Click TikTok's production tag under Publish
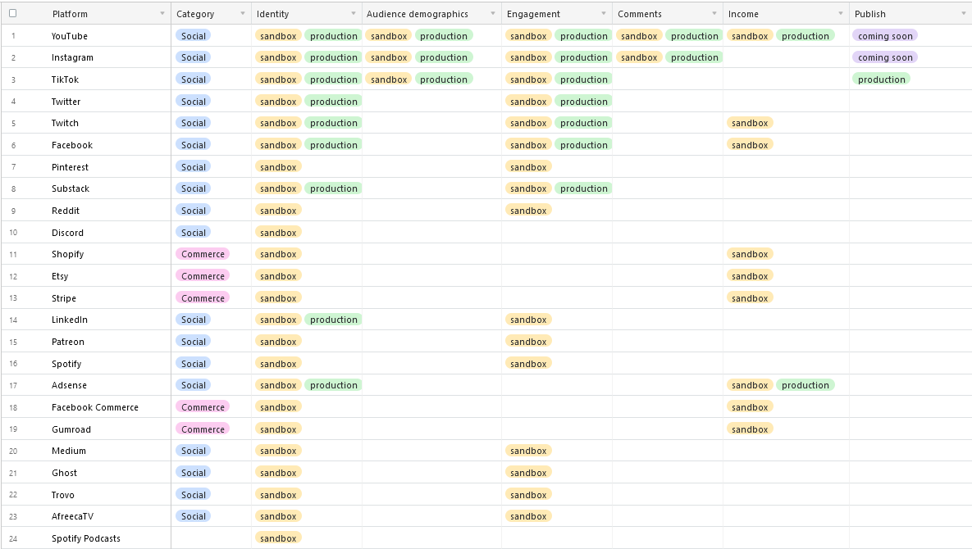Image resolution: width=972 pixels, height=549 pixels. click(x=882, y=79)
